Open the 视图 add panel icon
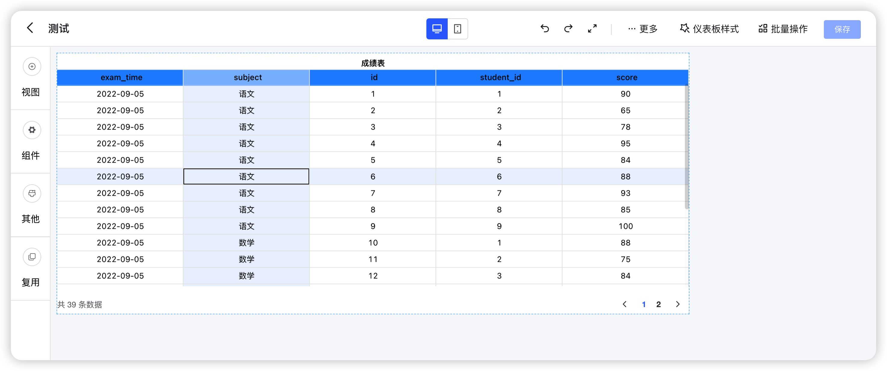The height and width of the screenshot is (371, 887). [x=32, y=66]
